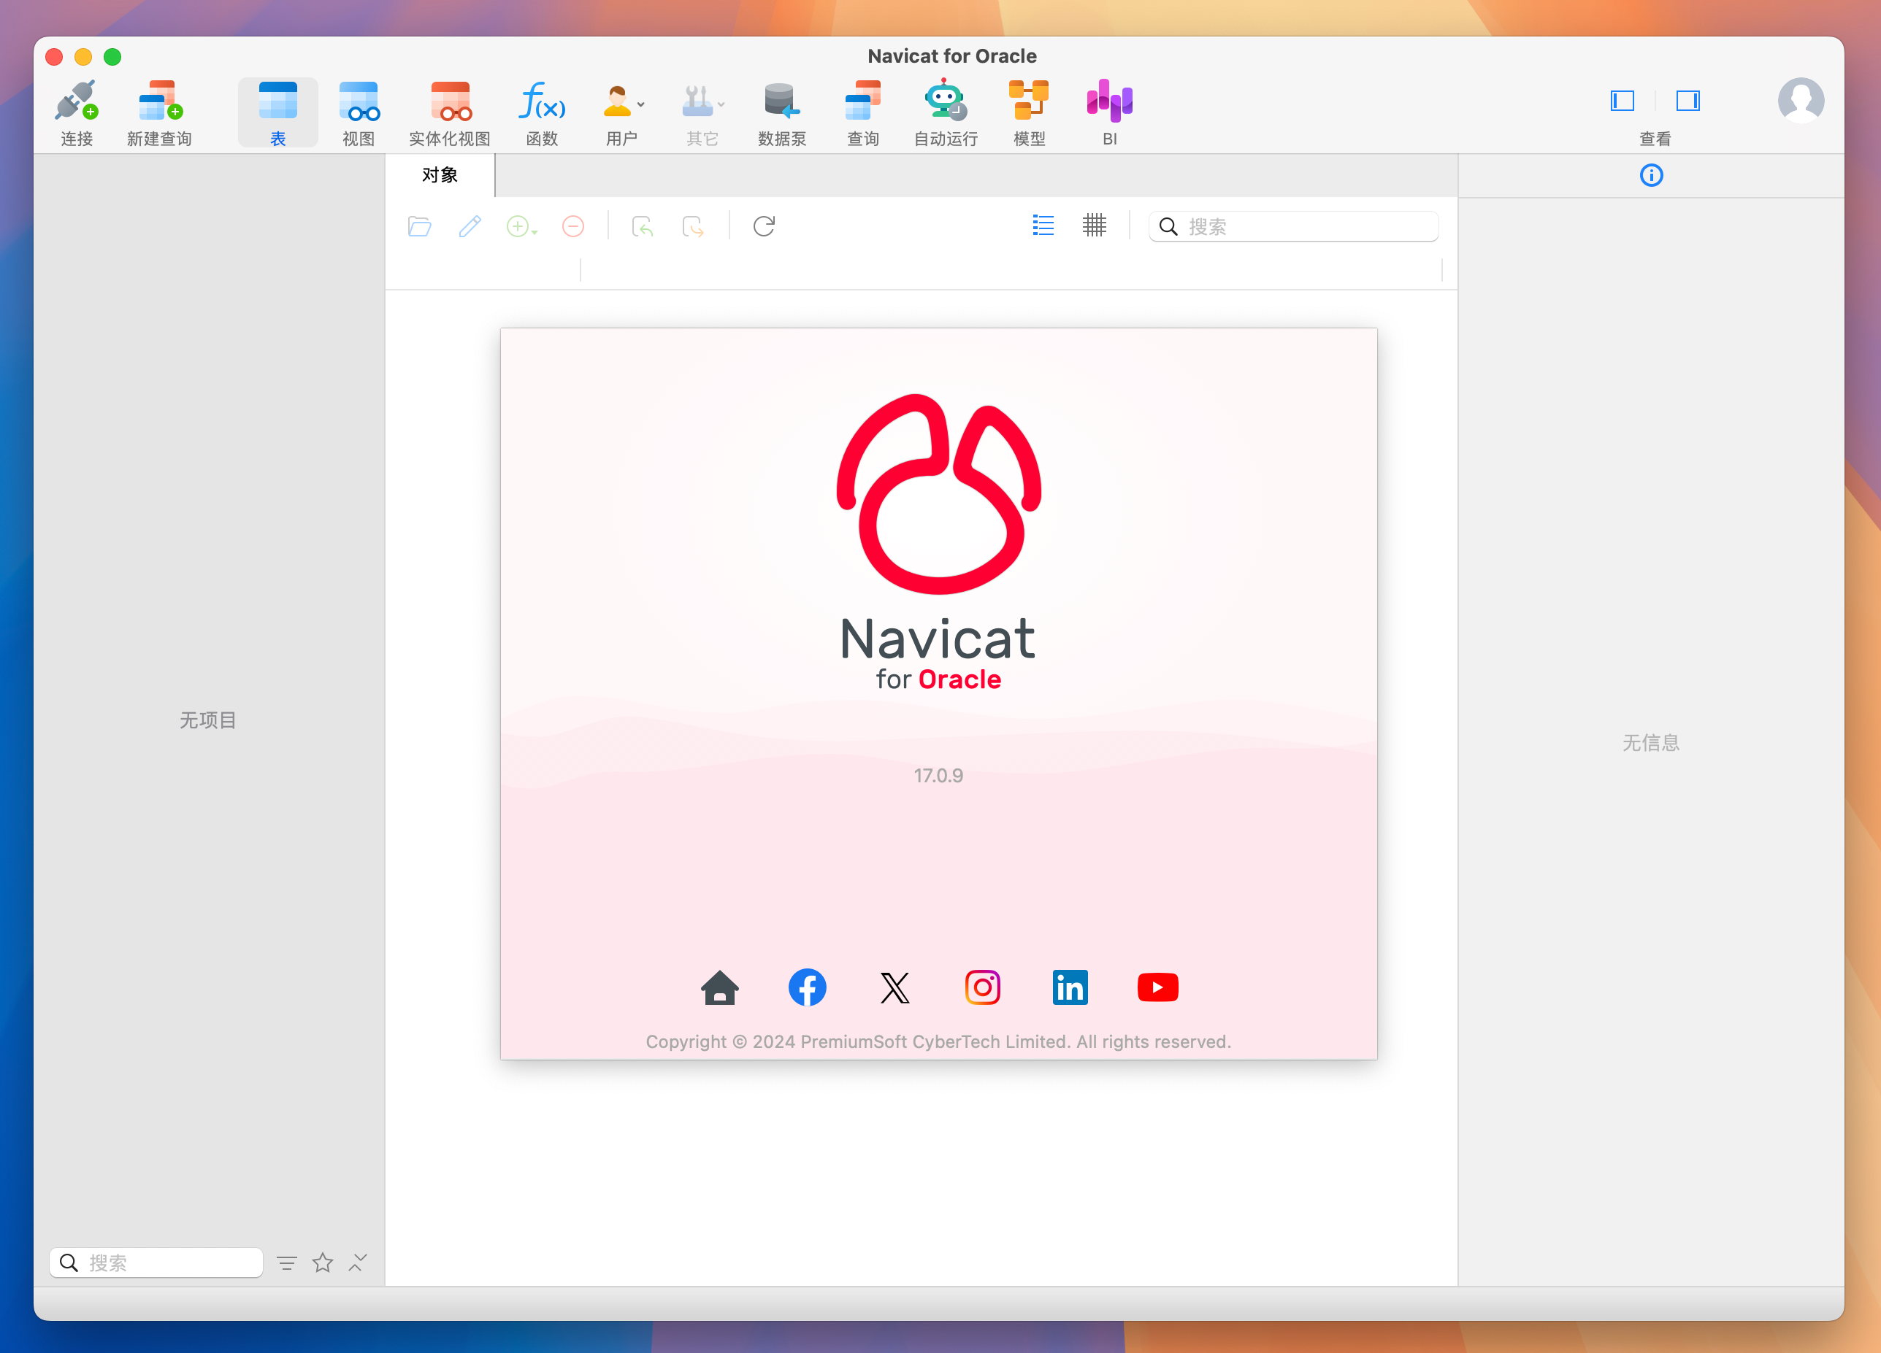Viewport: 1881px width, 1353px height.
Task: Click the import wizard icon
Action: coord(642,226)
